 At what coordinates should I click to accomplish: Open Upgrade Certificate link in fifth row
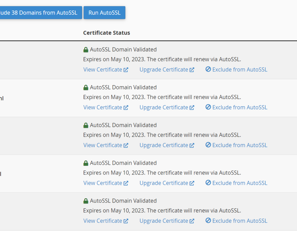point(167,221)
